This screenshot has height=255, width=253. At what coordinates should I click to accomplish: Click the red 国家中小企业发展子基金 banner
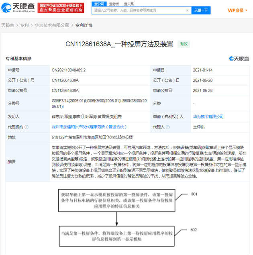click(61, 8)
